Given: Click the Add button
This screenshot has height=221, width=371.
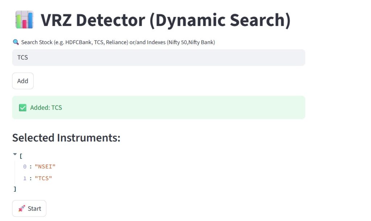Looking at the screenshot, I should [x=22, y=81].
